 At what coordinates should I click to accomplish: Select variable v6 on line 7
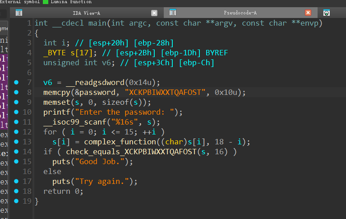tap(48, 82)
